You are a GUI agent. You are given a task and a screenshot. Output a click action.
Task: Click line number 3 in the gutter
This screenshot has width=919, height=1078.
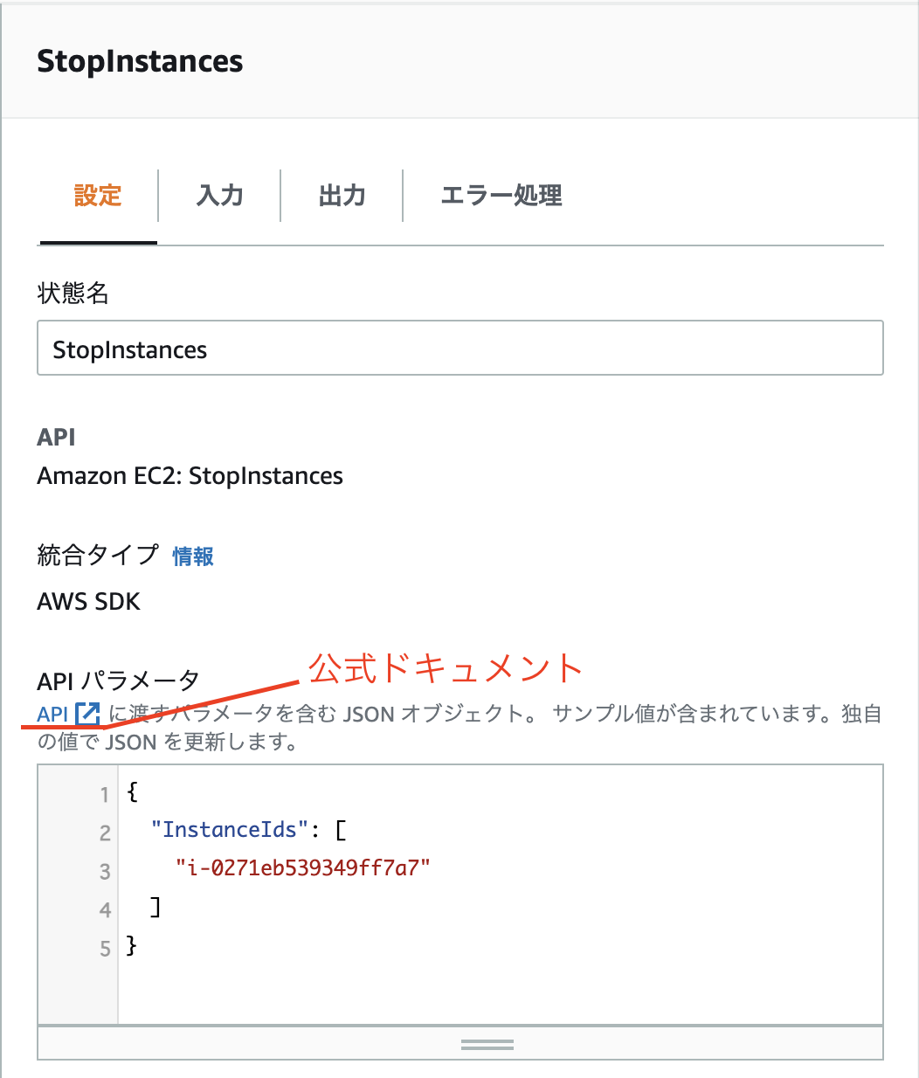[x=105, y=872]
